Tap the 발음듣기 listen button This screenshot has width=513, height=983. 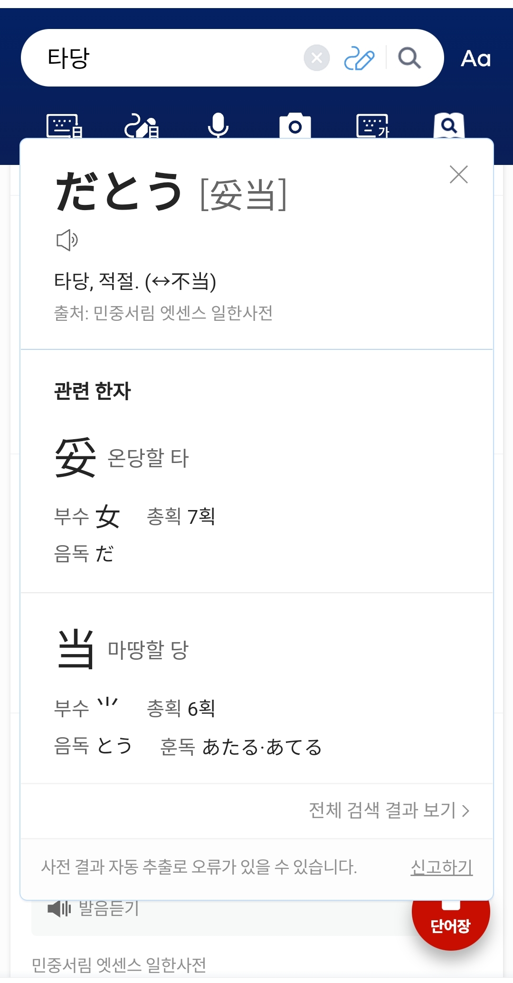94,909
